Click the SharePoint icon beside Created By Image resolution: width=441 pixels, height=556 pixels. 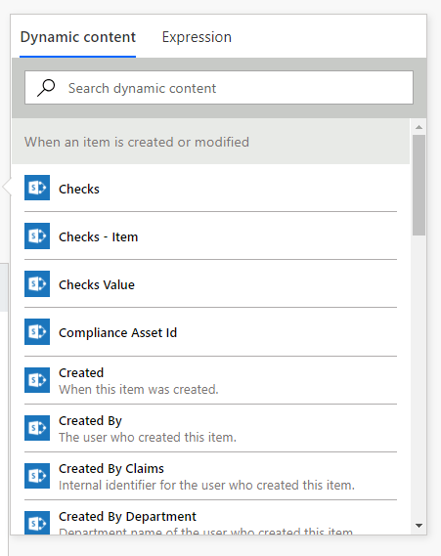click(x=37, y=428)
